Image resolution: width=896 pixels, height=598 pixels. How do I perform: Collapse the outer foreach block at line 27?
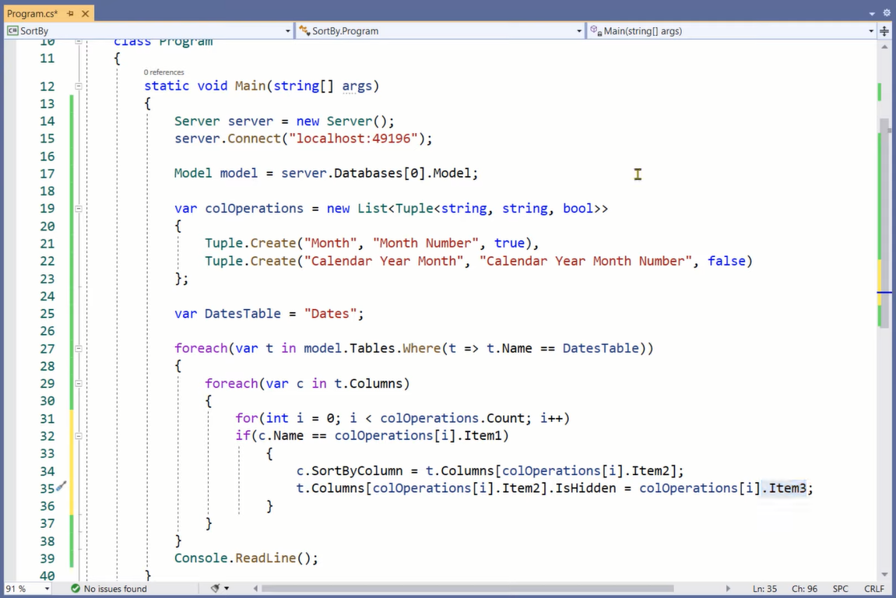(x=78, y=348)
